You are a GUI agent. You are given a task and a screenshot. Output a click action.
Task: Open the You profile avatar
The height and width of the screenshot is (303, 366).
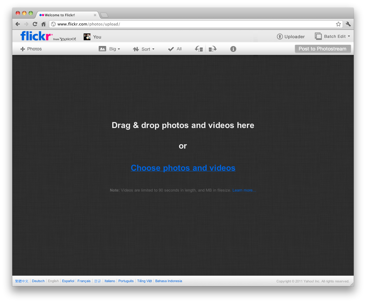[87, 37]
